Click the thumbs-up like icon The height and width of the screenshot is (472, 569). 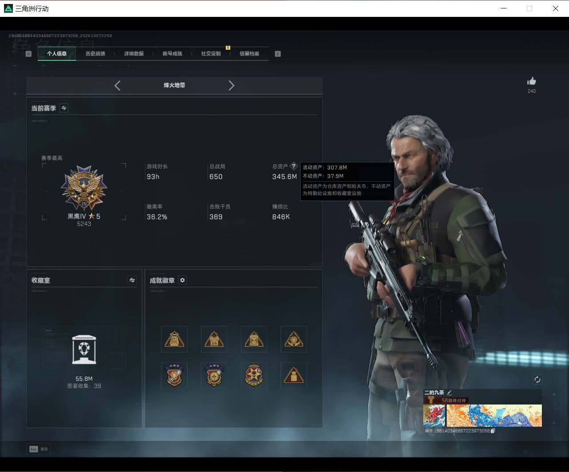coord(532,81)
